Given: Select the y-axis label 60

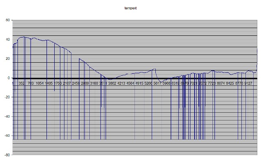Looking at the screenshot, I should (8, 20).
